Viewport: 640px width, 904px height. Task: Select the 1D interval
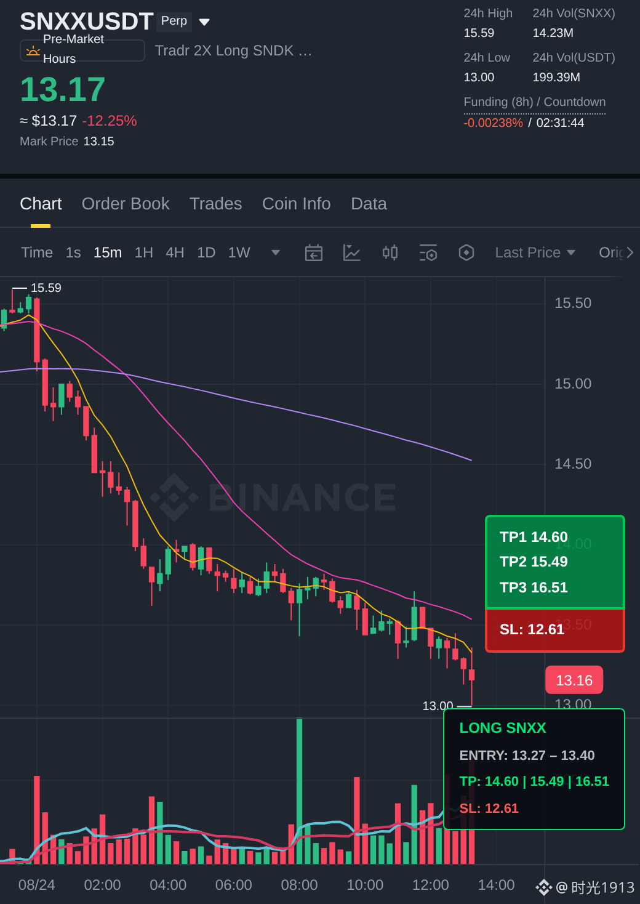coord(206,252)
